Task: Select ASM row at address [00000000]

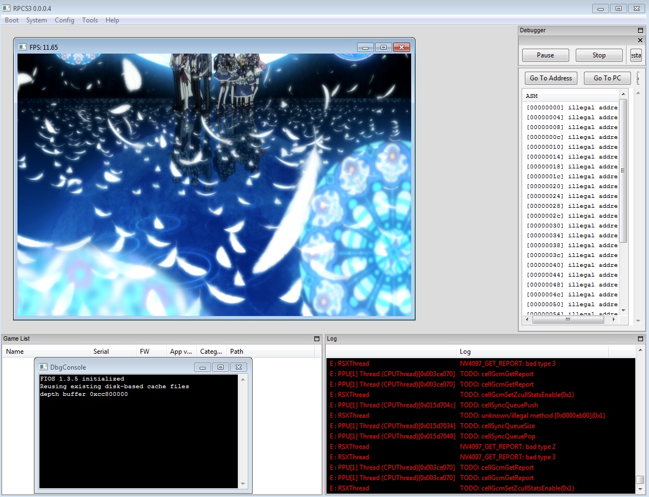Action: 571,108
